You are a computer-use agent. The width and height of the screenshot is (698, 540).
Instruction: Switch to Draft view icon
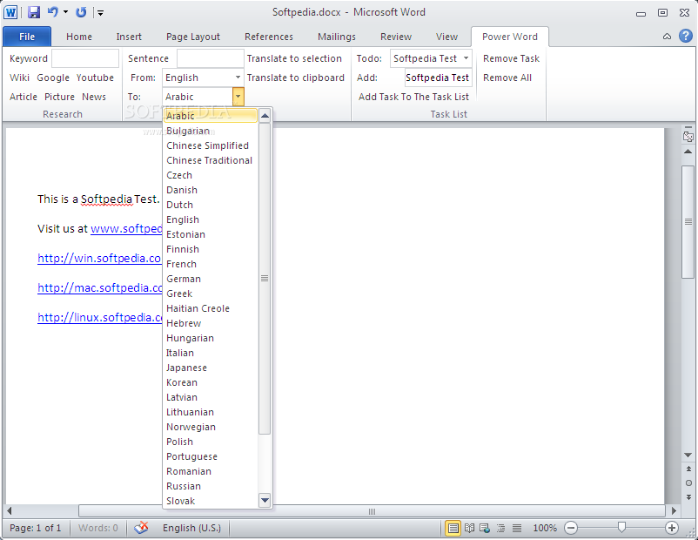coord(517,529)
